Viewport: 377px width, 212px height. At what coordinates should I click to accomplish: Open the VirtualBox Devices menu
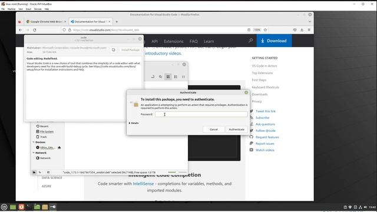pyautogui.click(x=38, y=9)
